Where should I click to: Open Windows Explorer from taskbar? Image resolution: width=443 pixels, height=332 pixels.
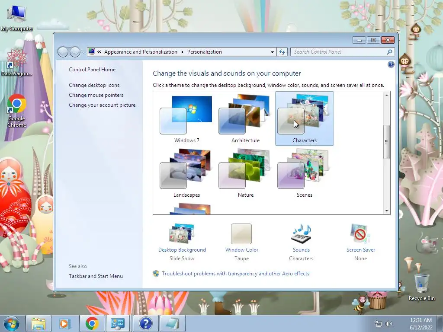[x=39, y=323]
